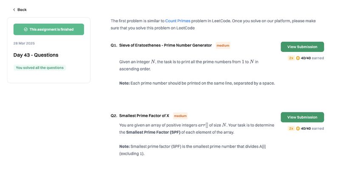Viewport: 340px width, 180px height.
Task: Open Q2 Smallest Prime Factor of X title
Action: (x=144, y=115)
